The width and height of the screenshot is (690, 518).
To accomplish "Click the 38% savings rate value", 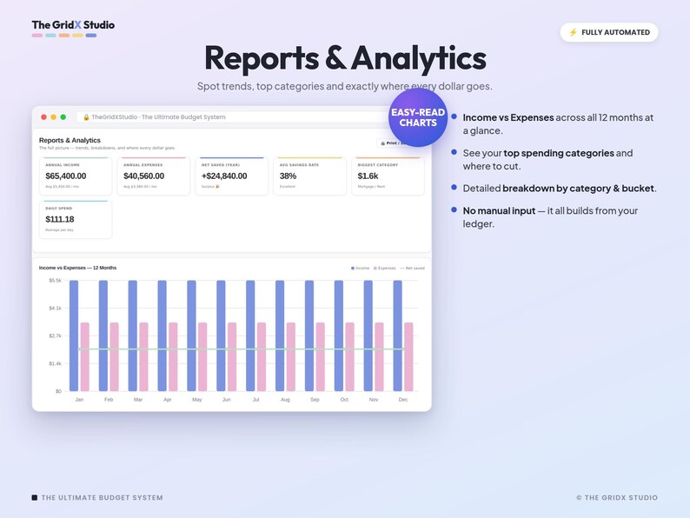I will point(288,176).
